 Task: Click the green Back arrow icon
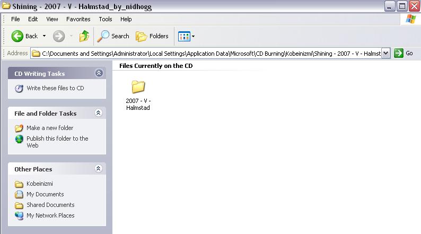pyautogui.click(x=17, y=36)
